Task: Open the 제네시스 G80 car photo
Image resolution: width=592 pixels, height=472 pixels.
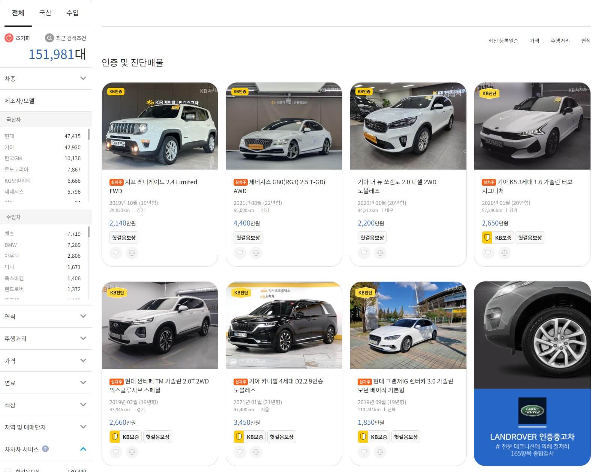Action: pyautogui.click(x=284, y=126)
